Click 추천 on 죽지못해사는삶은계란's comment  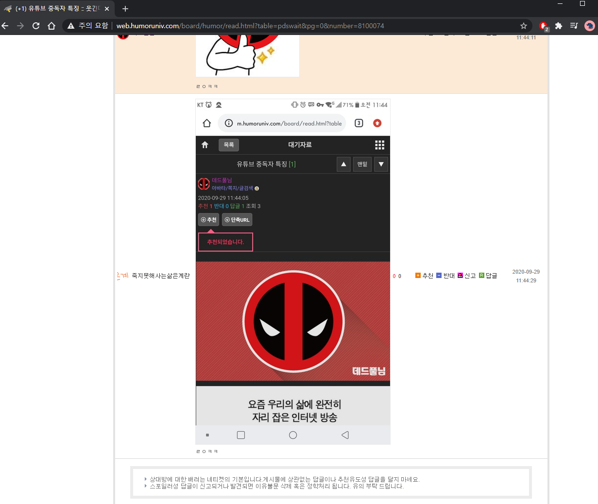point(424,276)
